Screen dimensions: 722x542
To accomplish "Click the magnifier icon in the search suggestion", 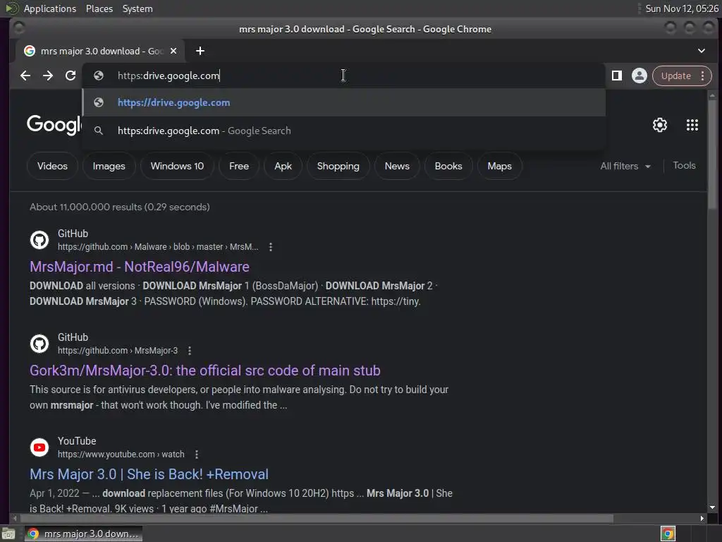I will pos(99,131).
